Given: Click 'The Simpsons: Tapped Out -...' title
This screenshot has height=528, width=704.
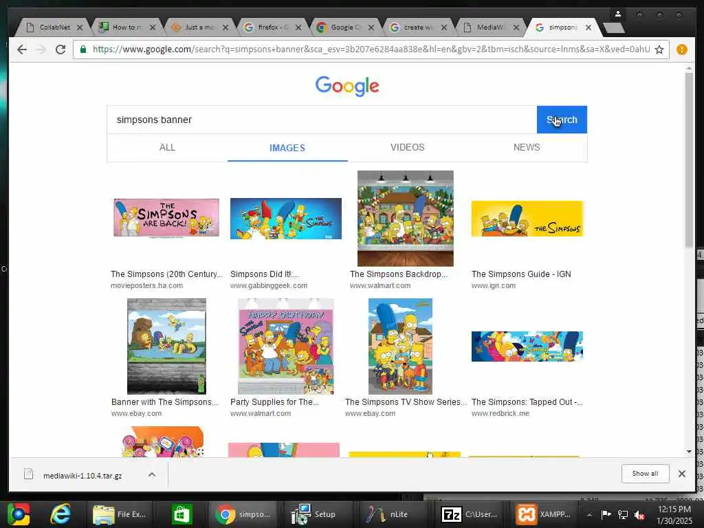Looking at the screenshot, I should pos(527,402).
